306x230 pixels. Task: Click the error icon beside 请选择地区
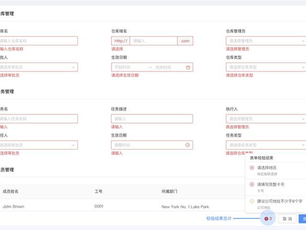pos(252,168)
